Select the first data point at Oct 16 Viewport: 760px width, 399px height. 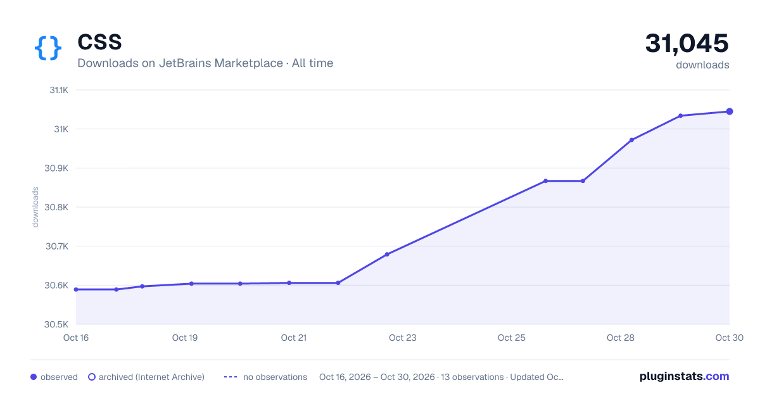(76, 289)
